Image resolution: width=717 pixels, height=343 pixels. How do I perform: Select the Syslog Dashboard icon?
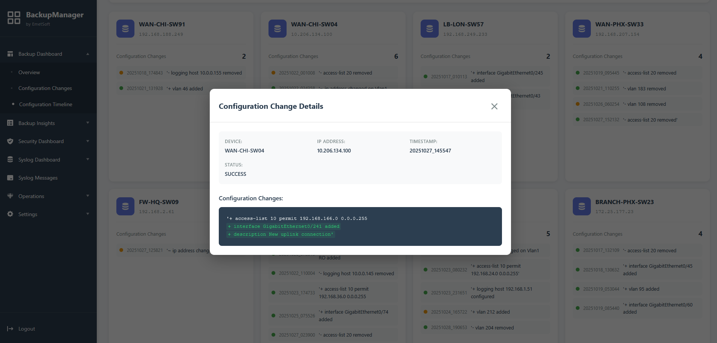click(x=10, y=159)
